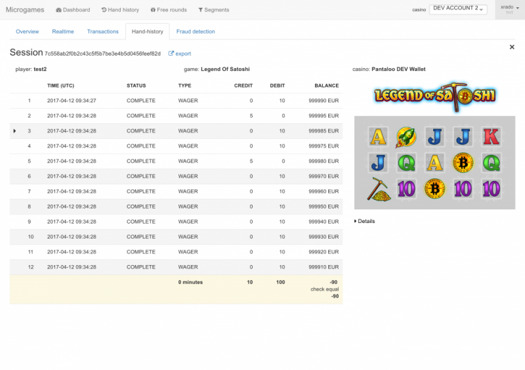Screen dimensions: 525x370
Task: Select row 7 with balance 999960 EUR
Action: coord(176,192)
